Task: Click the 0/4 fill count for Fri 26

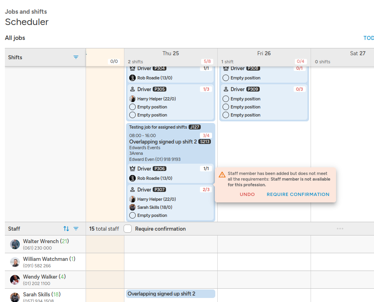Action: 300,61
